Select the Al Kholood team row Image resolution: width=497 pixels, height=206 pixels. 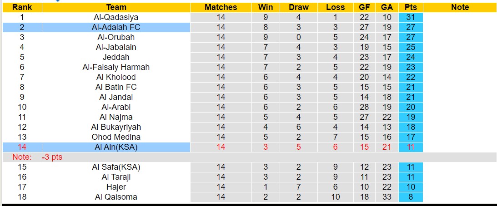pos(116,77)
